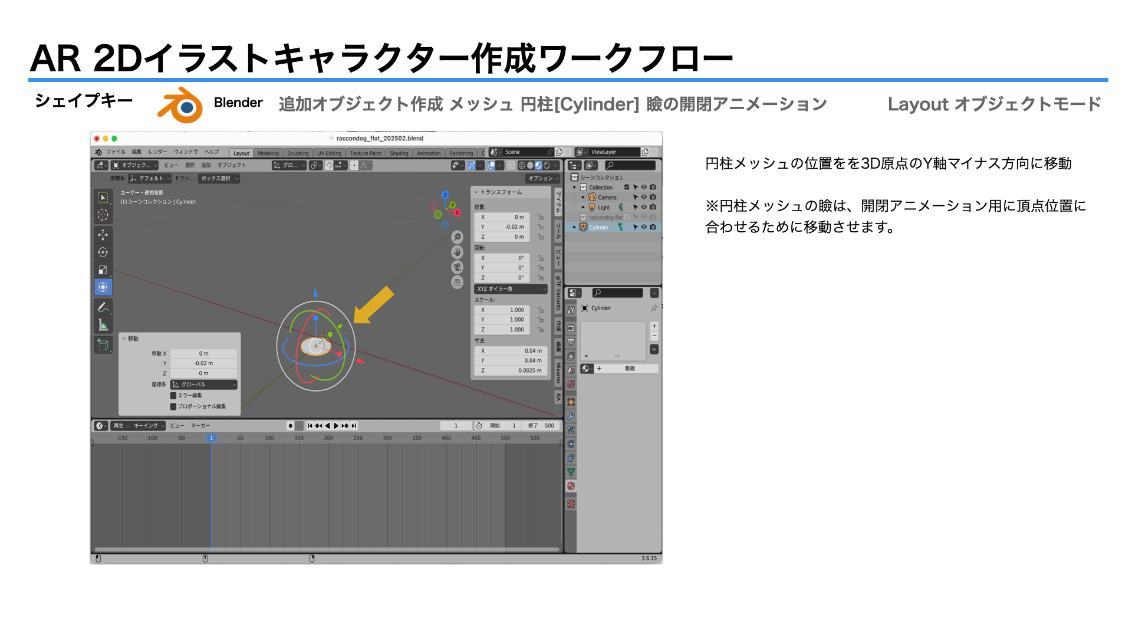Open the View Layer properties tab icon
The height and width of the screenshot is (637, 1132).
tap(571, 356)
